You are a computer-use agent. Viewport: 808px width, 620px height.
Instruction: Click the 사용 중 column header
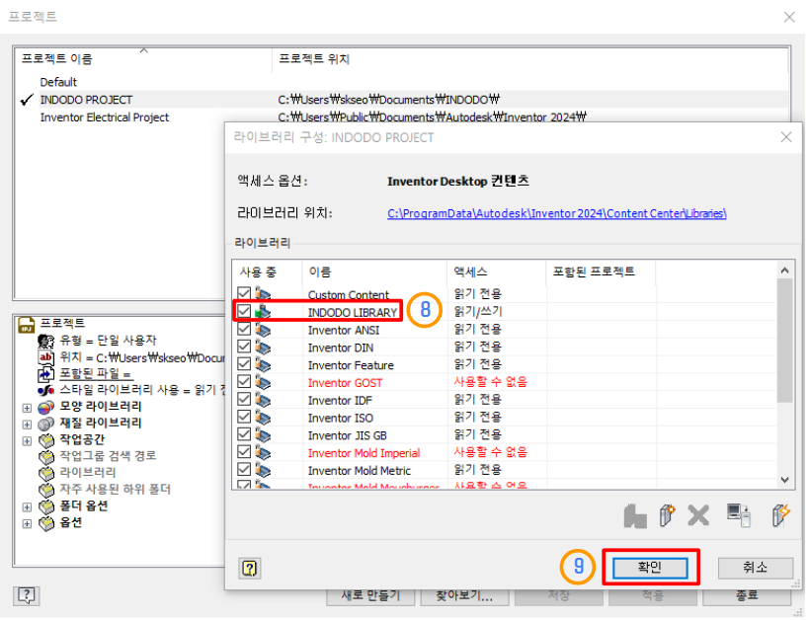pos(267,272)
